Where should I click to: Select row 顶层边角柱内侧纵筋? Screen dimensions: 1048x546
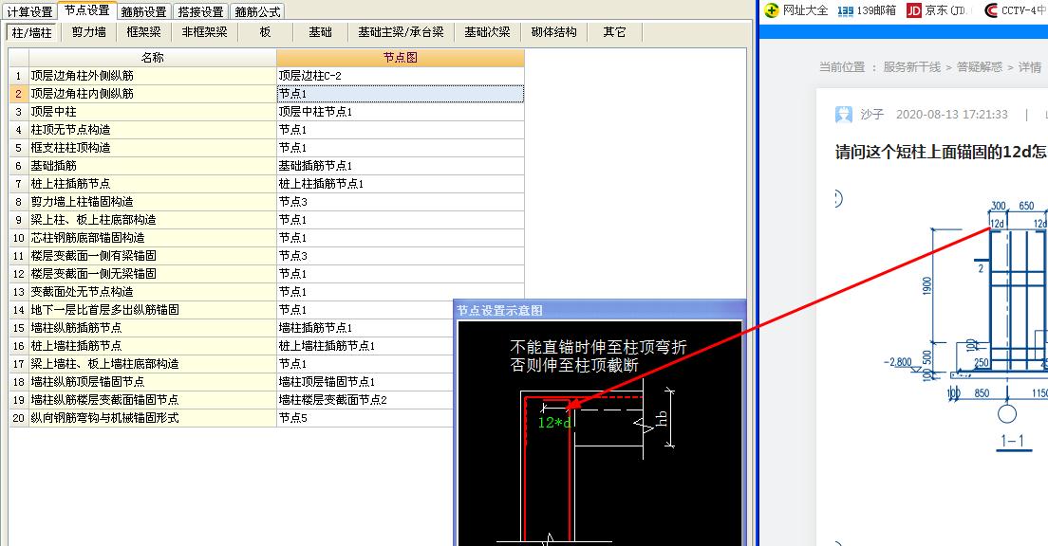153,94
